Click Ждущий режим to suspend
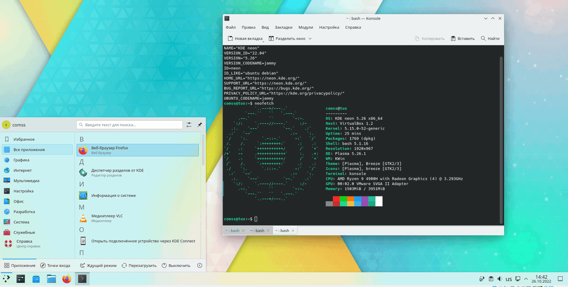568x287 pixels. 98,265
